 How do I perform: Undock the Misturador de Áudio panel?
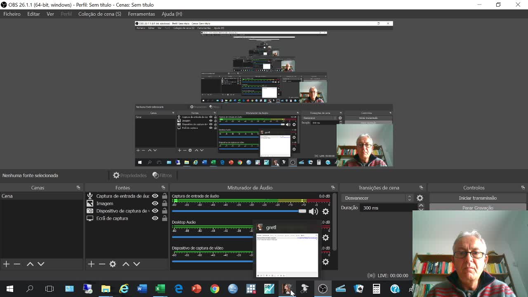(x=333, y=188)
